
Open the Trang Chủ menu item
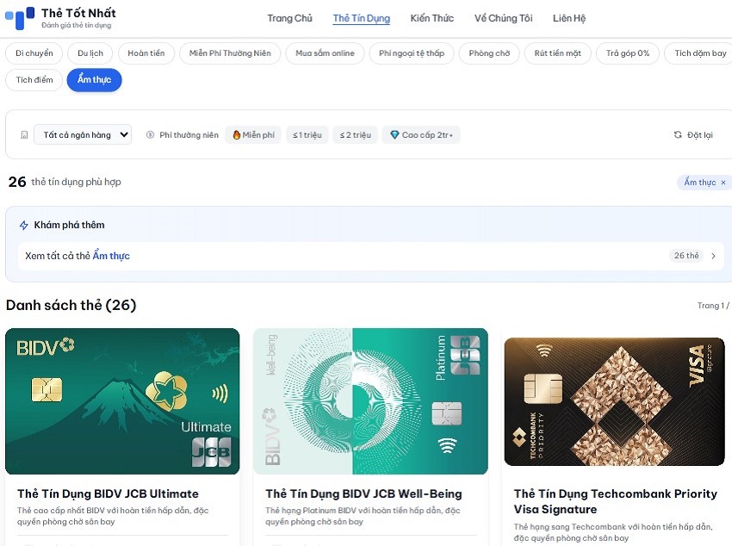coord(289,19)
